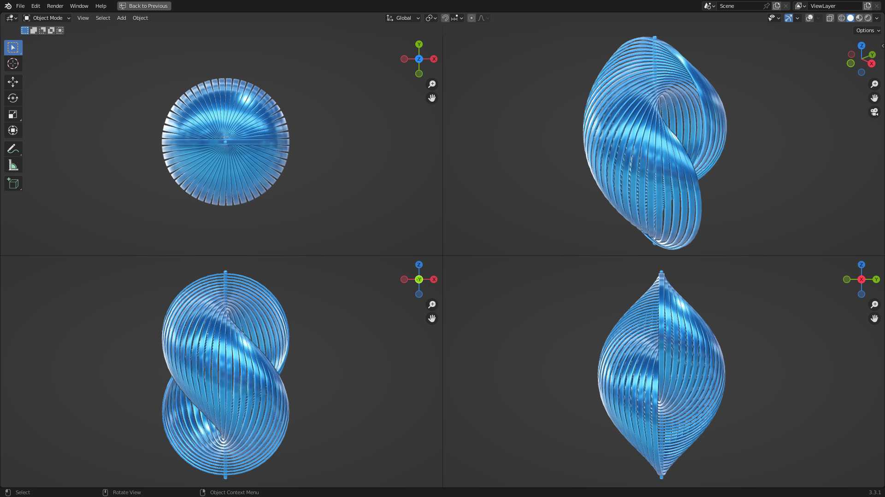Activate the Transform tool
The width and height of the screenshot is (885, 497).
point(13,130)
